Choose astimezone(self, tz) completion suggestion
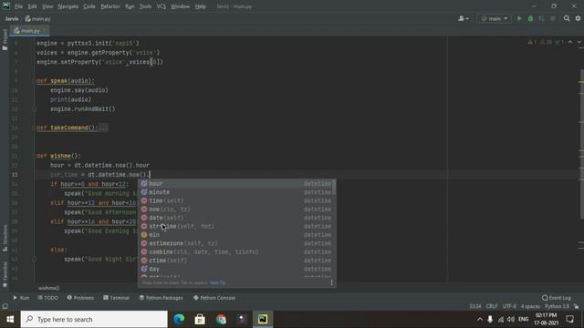The image size is (584, 328). click(x=236, y=243)
